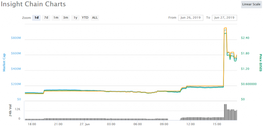Set zoom to 1m

pos(56,18)
